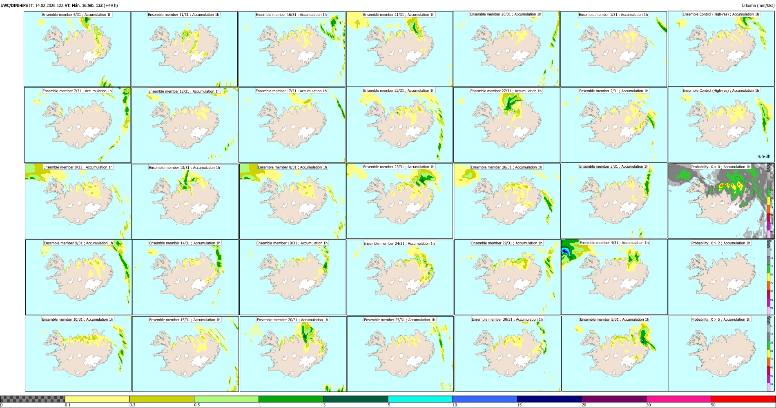Open the Ensemble member 13/31 map
The height and width of the screenshot is (408, 776).
(x=185, y=201)
